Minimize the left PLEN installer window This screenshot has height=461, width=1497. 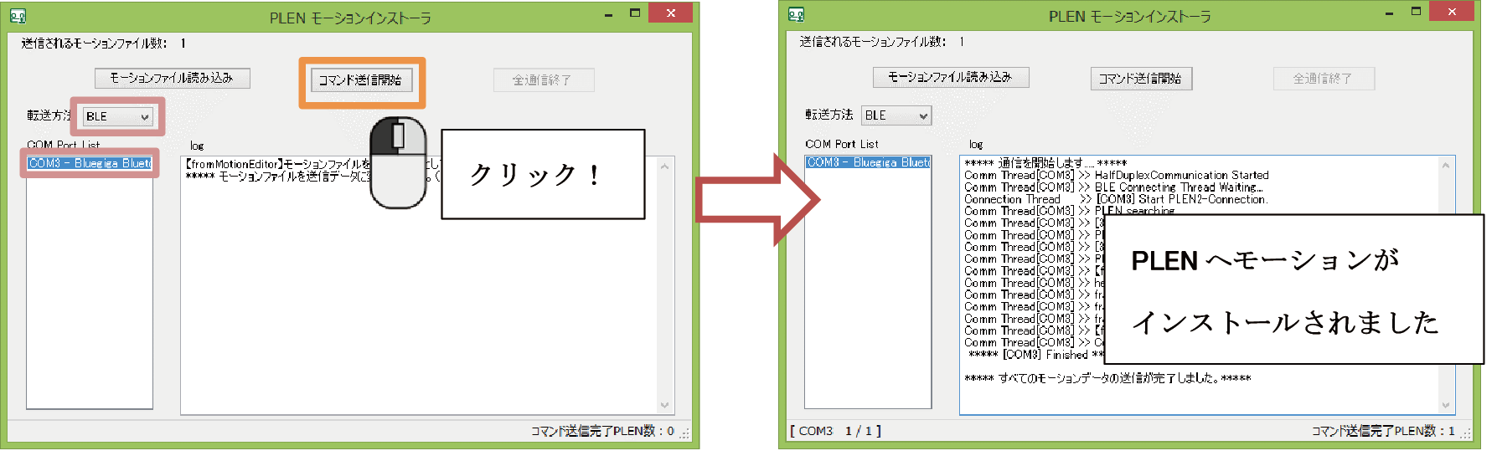tap(608, 13)
